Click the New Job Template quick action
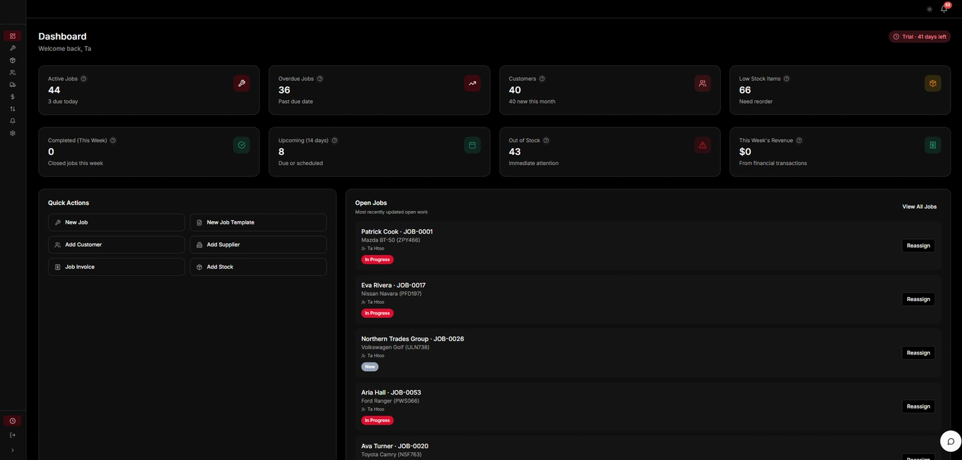This screenshot has height=460, width=962. 258,222
